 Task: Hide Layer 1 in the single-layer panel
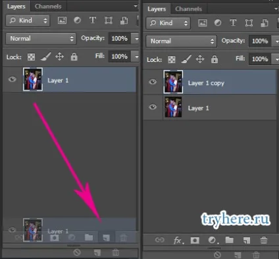tap(13, 79)
